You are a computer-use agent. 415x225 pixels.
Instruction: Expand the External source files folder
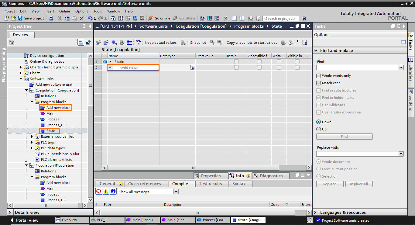[x=32, y=136]
